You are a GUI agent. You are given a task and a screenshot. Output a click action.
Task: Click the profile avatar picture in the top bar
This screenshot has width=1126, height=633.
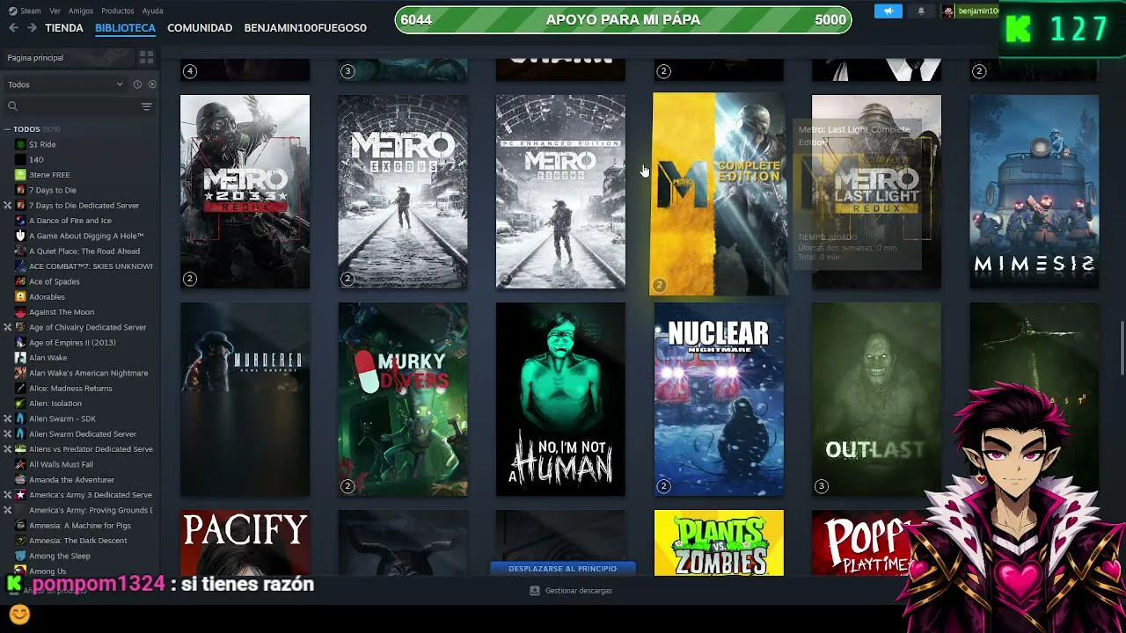pyautogui.click(x=948, y=11)
